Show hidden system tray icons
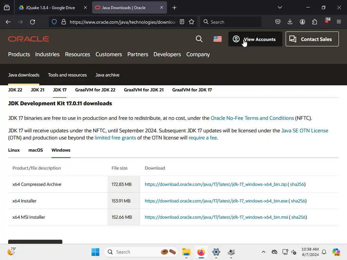347x260 pixels. pyautogui.click(x=264, y=252)
